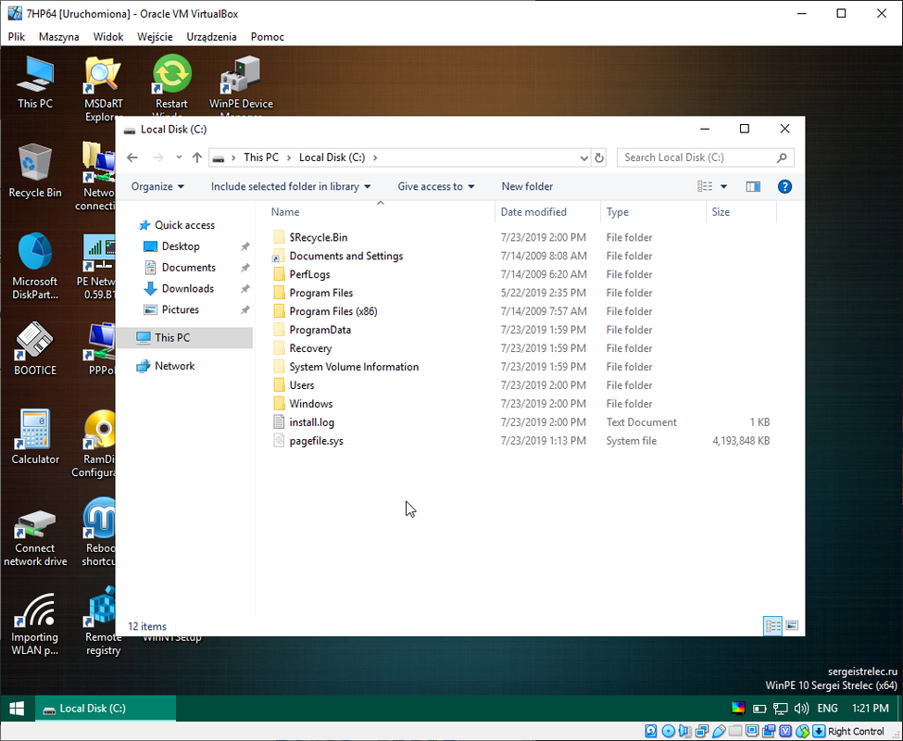Click ENG language indicator
Viewport: 903px width, 741px height.
[x=828, y=709]
